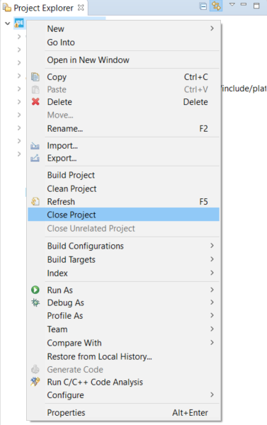Select Clean Project
The image size is (267, 425).
pos(124,188)
